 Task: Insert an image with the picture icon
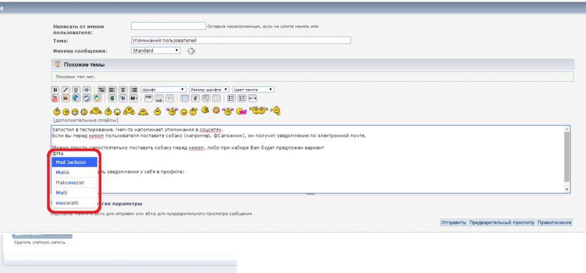(65, 98)
